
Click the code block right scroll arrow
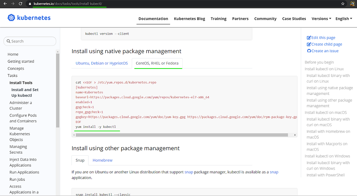tap(295, 135)
